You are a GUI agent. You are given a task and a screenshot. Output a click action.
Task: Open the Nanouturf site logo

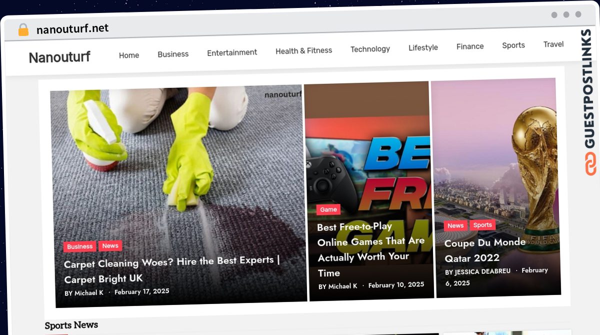tap(59, 57)
